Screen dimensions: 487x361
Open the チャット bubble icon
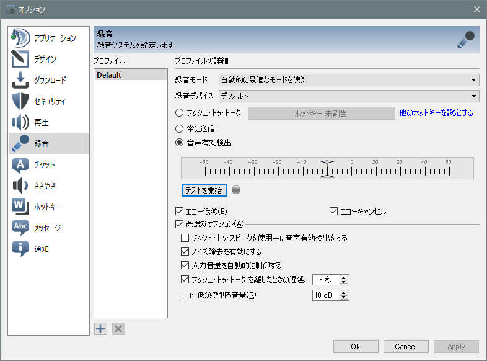[x=20, y=164]
